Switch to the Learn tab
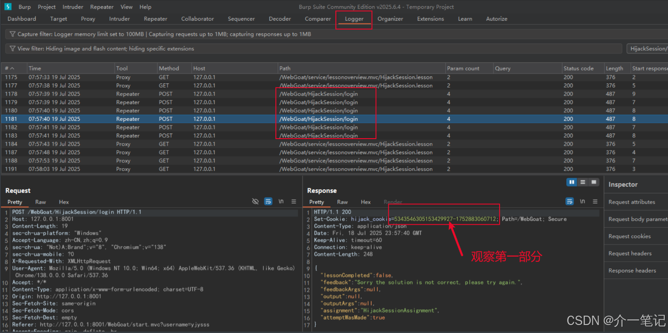The height and width of the screenshot is (333, 668). 465,19
